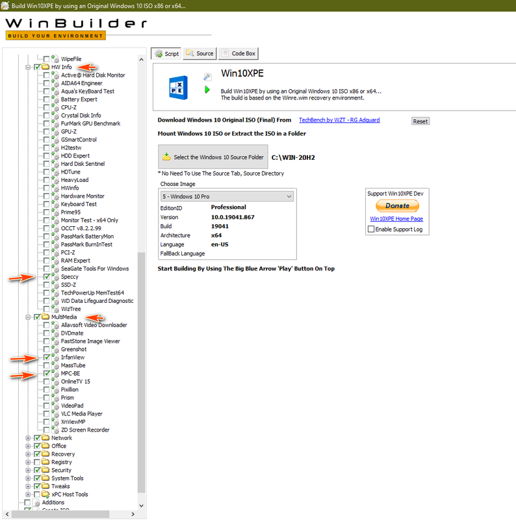Click the Office folder icon

coord(45,446)
